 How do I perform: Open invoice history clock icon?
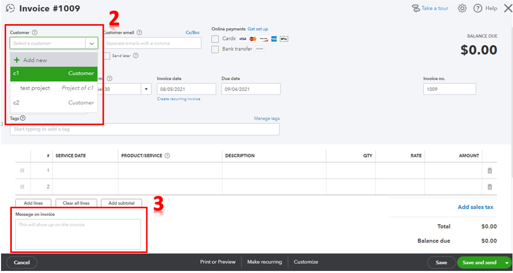coord(10,8)
